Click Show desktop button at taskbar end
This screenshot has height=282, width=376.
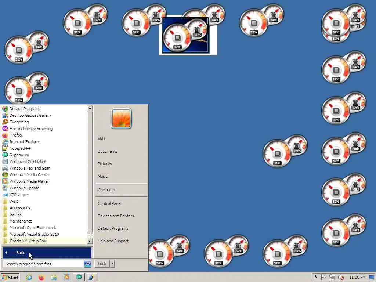coord(372,278)
